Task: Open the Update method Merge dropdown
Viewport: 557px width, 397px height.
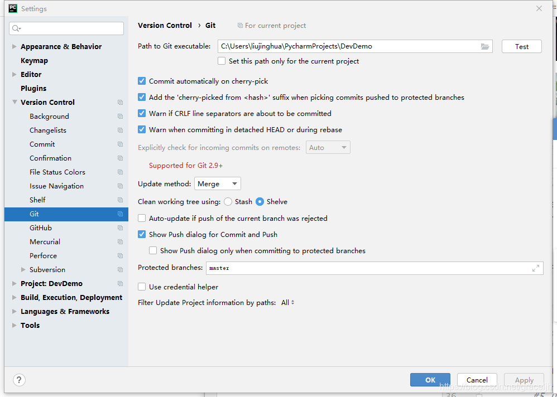Action: click(x=218, y=184)
